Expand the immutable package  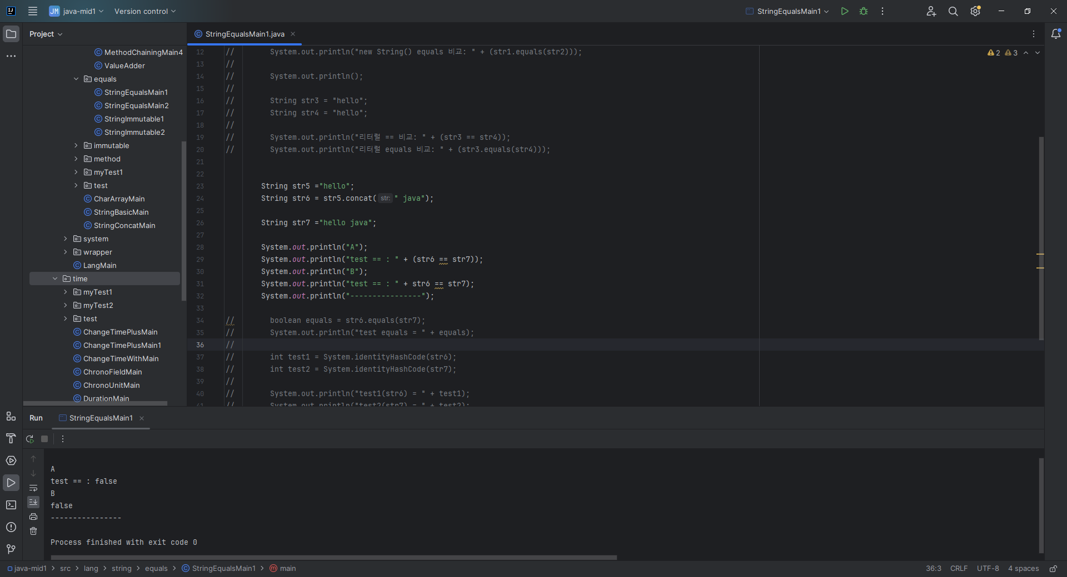[76, 145]
